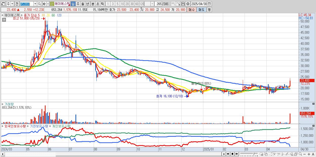This screenshot has width=316, height=157.
Task: Open chart settings gear icon
Action: (188, 4)
